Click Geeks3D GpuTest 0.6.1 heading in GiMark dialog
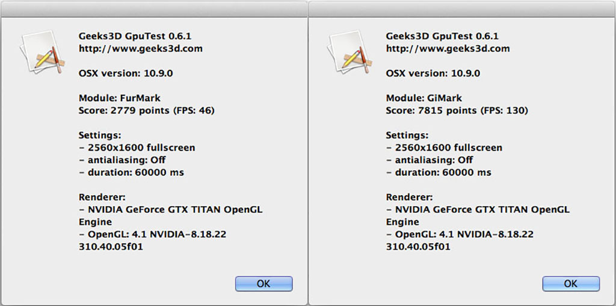The width and height of the screenshot is (616, 306). point(442,37)
